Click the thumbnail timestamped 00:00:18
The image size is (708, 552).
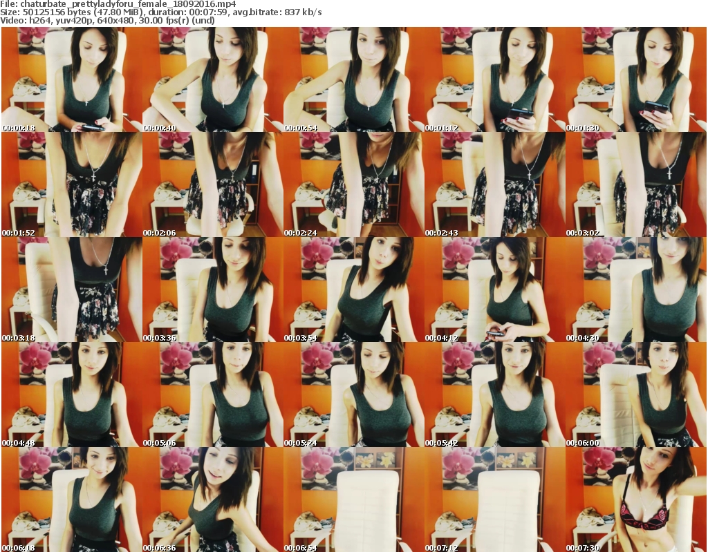pyautogui.click(x=71, y=79)
